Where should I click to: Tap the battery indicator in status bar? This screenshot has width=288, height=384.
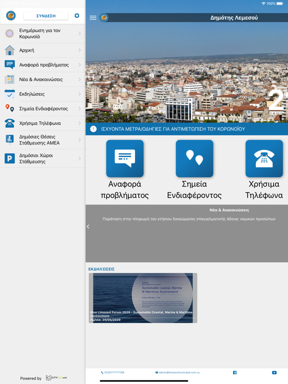[279, 3]
